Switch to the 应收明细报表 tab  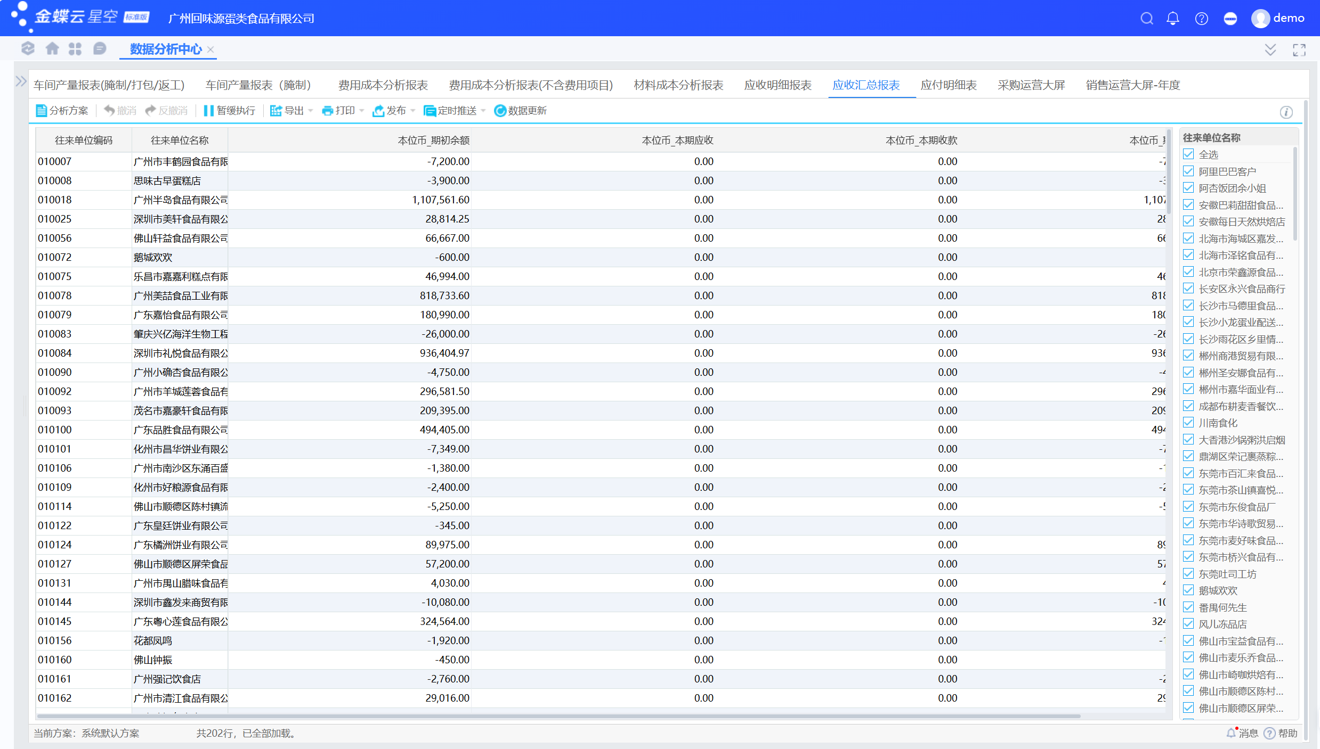pos(778,85)
